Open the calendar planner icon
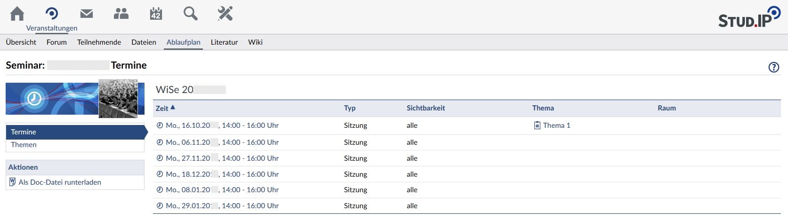This screenshot has width=788, height=219. [x=156, y=14]
